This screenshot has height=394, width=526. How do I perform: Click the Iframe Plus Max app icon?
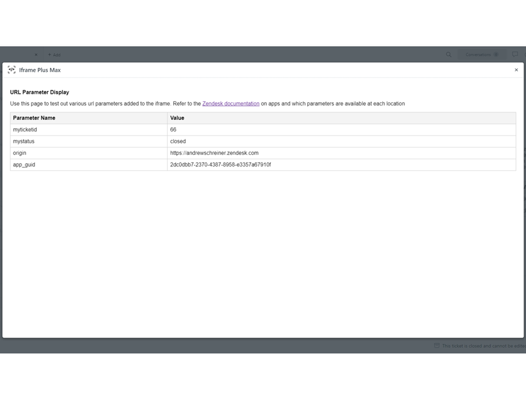tap(11, 70)
